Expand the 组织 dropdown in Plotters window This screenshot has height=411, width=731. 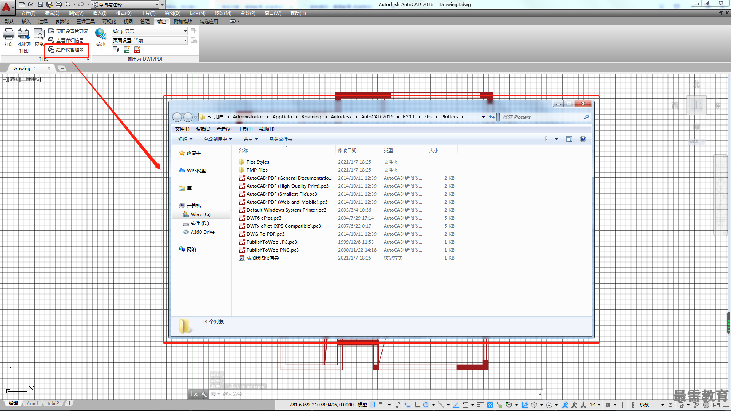[x=185, y=139]
